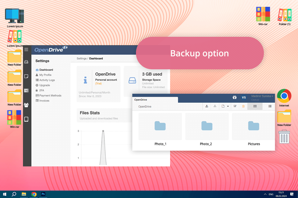Open Activity Logs in Settings menu
The image size is (298, 198).
tap(45, 80)
